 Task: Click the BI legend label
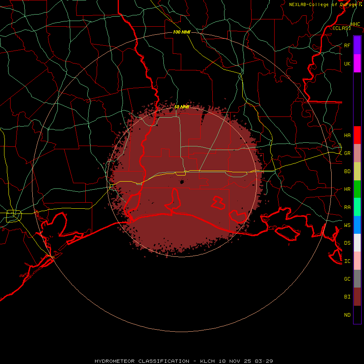click(347, 297)
